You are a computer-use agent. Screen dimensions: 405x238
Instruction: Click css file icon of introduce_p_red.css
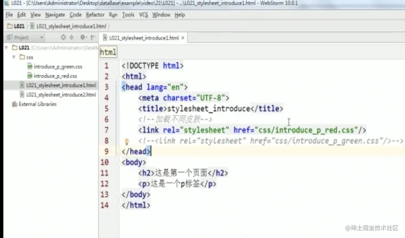pos(30,76)
